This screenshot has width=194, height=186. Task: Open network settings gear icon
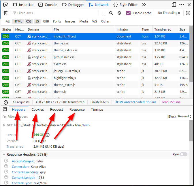click(188, 13)
